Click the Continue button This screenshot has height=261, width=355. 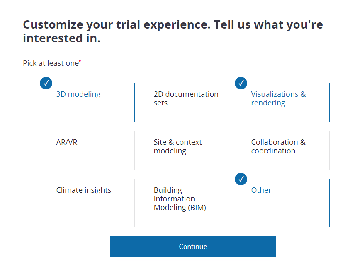click(193, 247)
